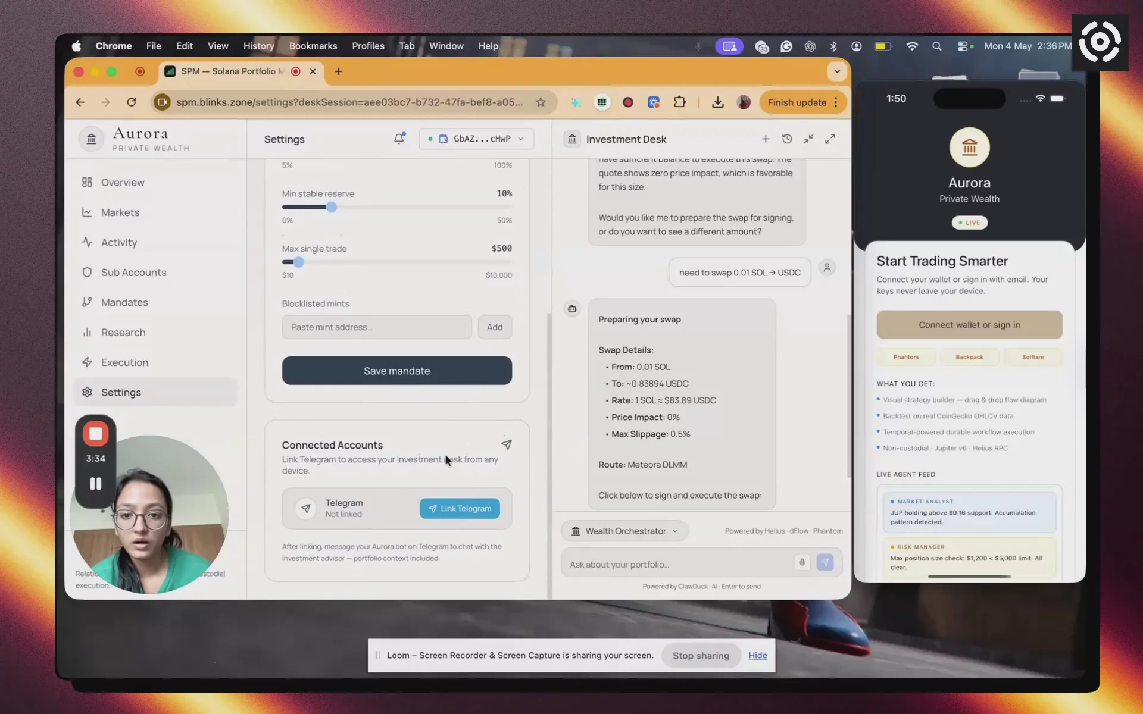Add the blocklisted mint
The height and width of the screenshot is (714, 1143).
495,327
